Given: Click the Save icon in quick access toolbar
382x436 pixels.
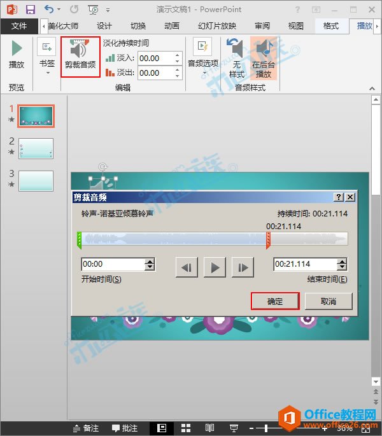Looking at the screenshot, I should [x=31, y=10].
